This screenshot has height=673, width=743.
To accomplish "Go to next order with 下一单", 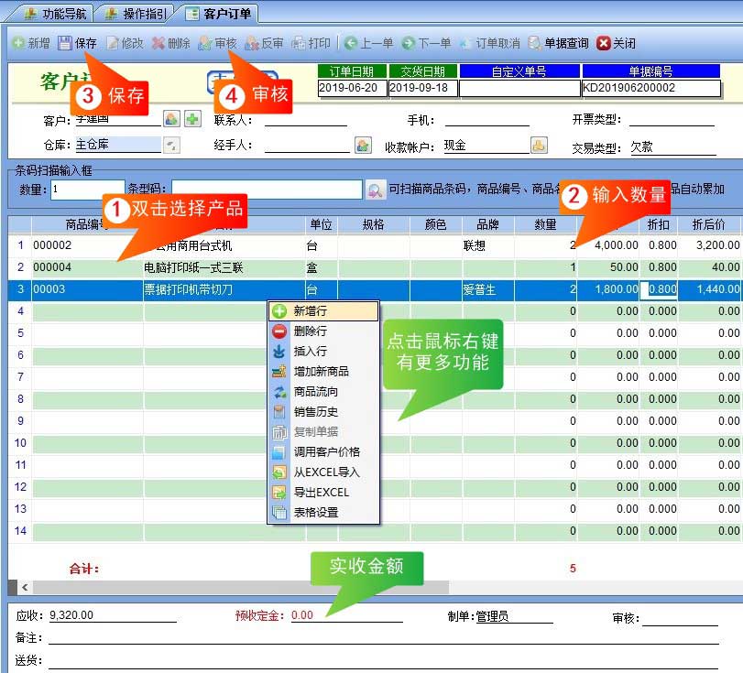I will click(426, 43).
